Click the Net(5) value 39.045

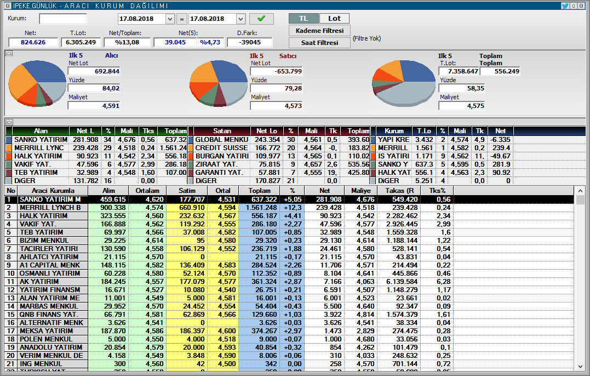175,42
